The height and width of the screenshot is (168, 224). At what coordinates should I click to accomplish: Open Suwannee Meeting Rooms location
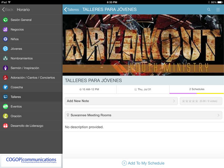[143, 115]
